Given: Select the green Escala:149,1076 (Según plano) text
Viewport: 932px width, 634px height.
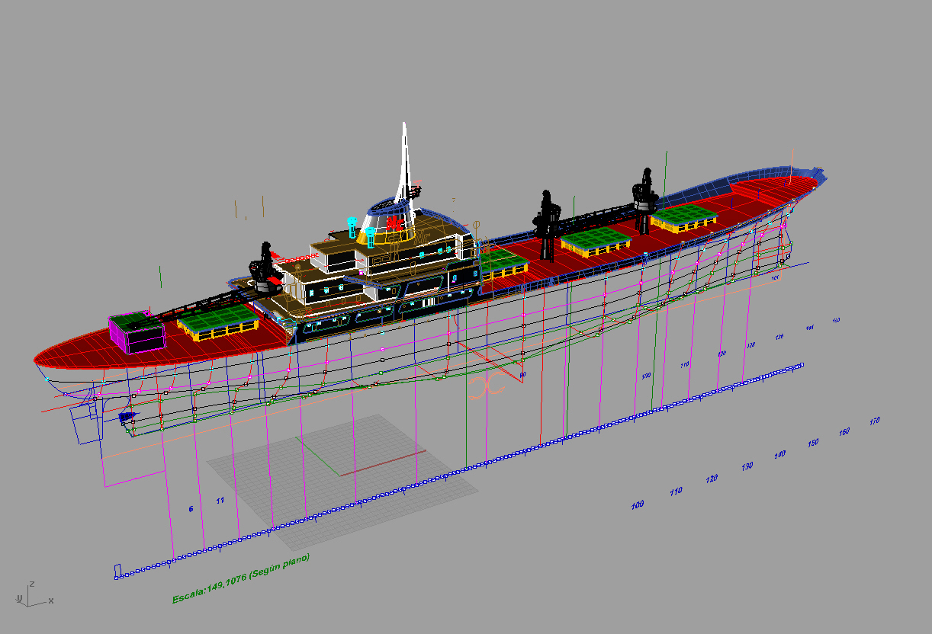Looking at the screenshot, I should click(241, 578).
